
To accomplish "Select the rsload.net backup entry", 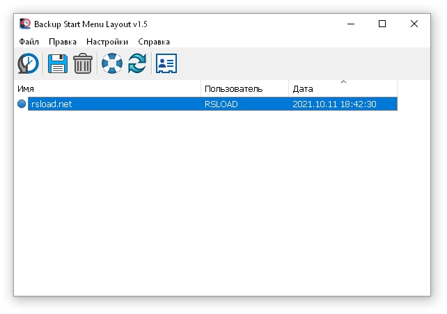I will [x=52, y=104].
